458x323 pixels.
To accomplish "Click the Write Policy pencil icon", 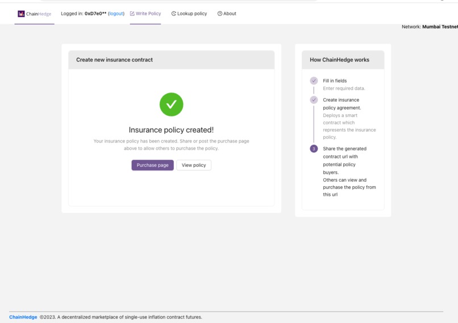I will pos(132,14).
